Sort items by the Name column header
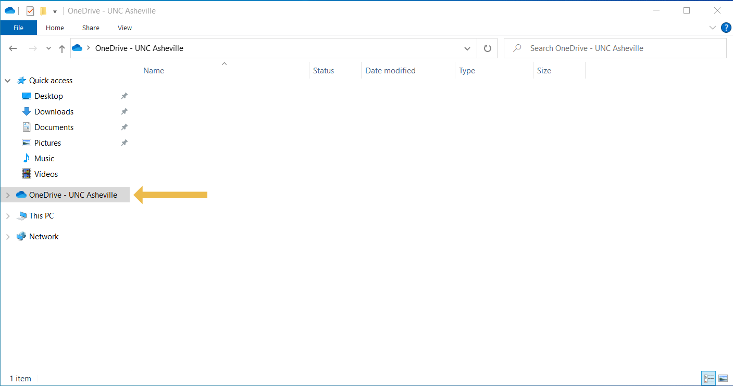The height and width of the screenshot is (386, 733). coord(153,70)
